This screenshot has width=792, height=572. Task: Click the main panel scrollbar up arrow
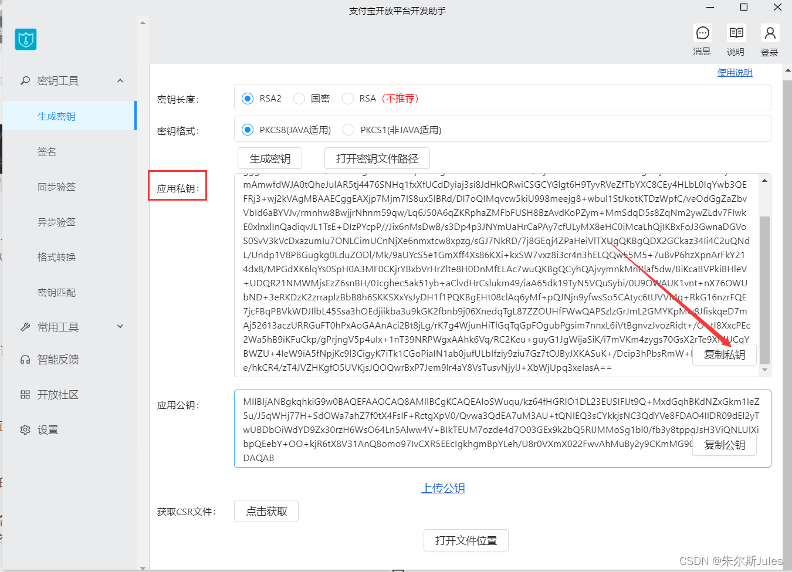click(787, 70)
